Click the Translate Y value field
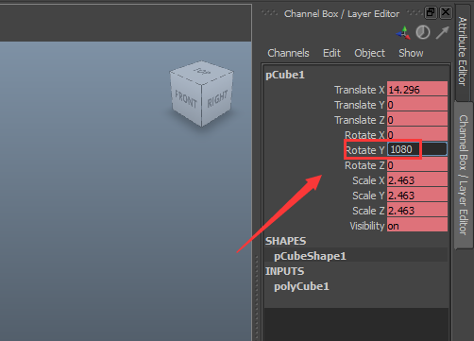The height and width of the screenshot is (341, 474). (x=417, y=104)
